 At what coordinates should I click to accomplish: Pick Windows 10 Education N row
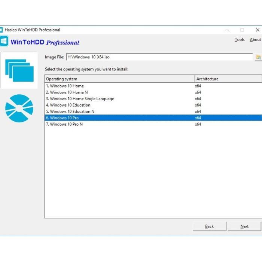pyautogui.click(x=70, y=112)
